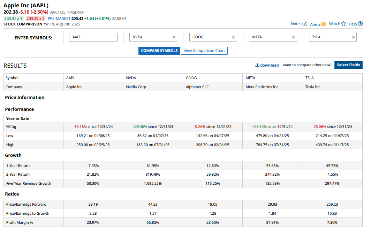Image resolution: width=371 pixels, height=229 pixels.
Task: Open the Notes link
Action: click(x=296, y=24)
